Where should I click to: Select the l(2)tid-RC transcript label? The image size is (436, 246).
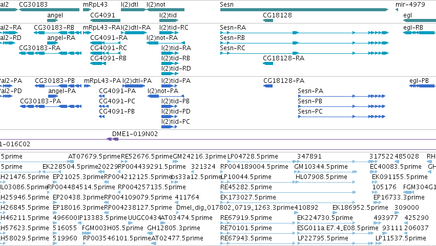[174, 28]
